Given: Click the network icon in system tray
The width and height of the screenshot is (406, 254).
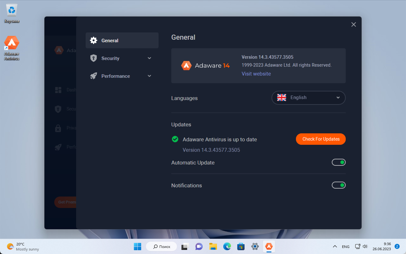Looking at the screenshot, I should tap(358, 246).
